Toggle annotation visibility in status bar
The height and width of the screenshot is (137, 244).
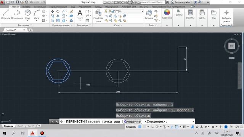click(193, 127)
